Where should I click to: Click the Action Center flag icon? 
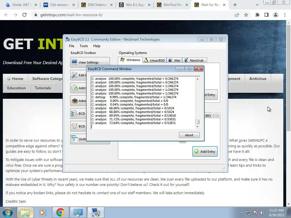pos(255,213)
